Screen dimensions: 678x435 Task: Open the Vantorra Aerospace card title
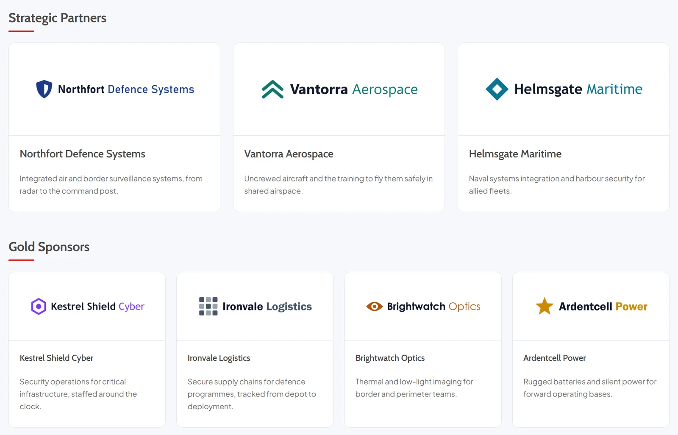click(289, 154)
